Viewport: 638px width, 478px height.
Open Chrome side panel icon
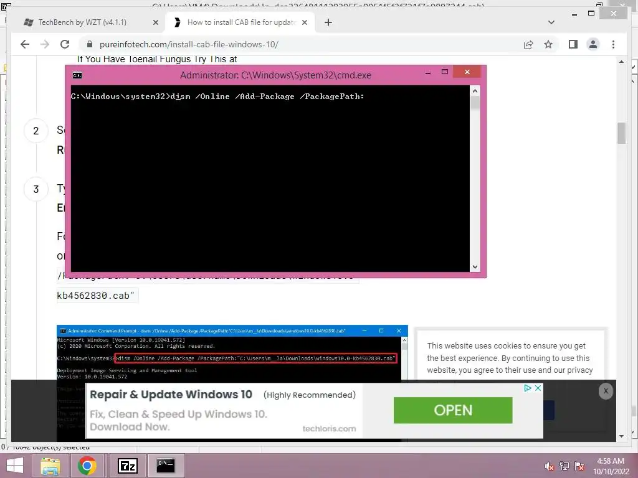[x=573, y=44]
